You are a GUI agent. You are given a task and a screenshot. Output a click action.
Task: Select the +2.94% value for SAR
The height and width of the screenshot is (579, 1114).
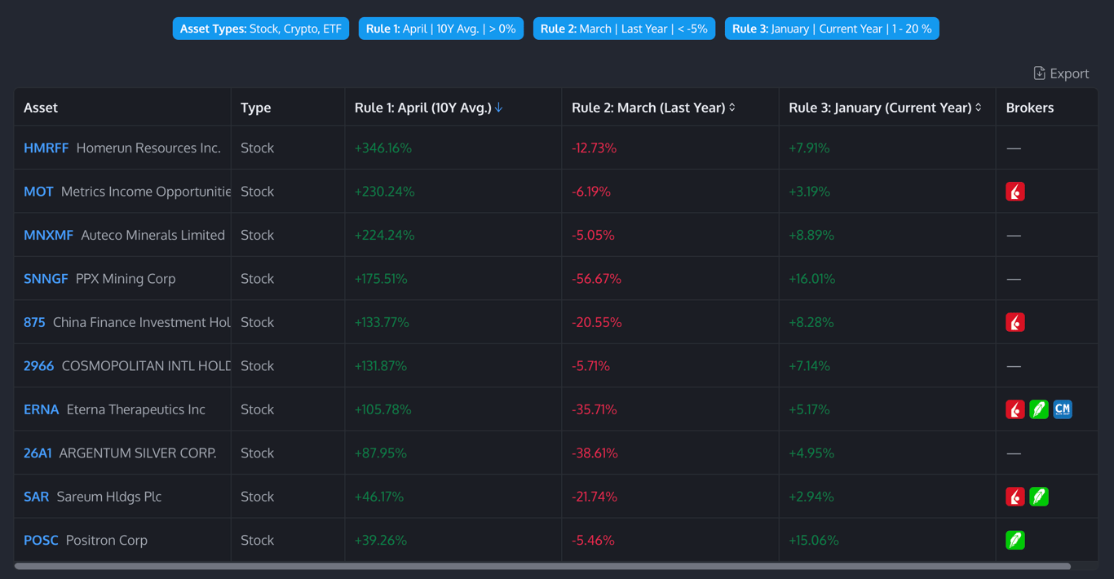811,497
